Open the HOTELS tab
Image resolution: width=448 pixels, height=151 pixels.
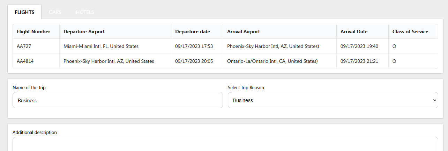[x=85, y=12]
